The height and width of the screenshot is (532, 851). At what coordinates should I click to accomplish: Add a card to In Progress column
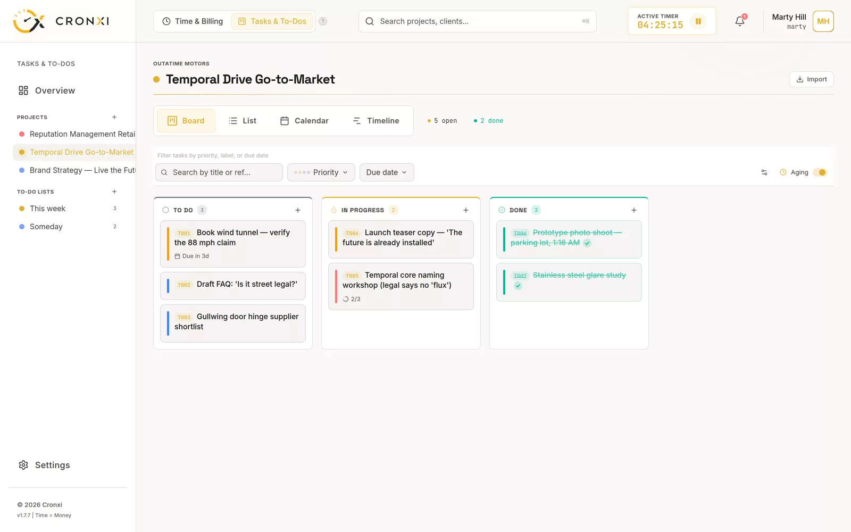(x=466, y=210)
